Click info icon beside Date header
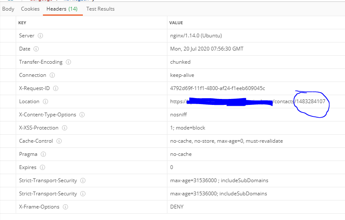Screen dimensions: 345x220 36,49
